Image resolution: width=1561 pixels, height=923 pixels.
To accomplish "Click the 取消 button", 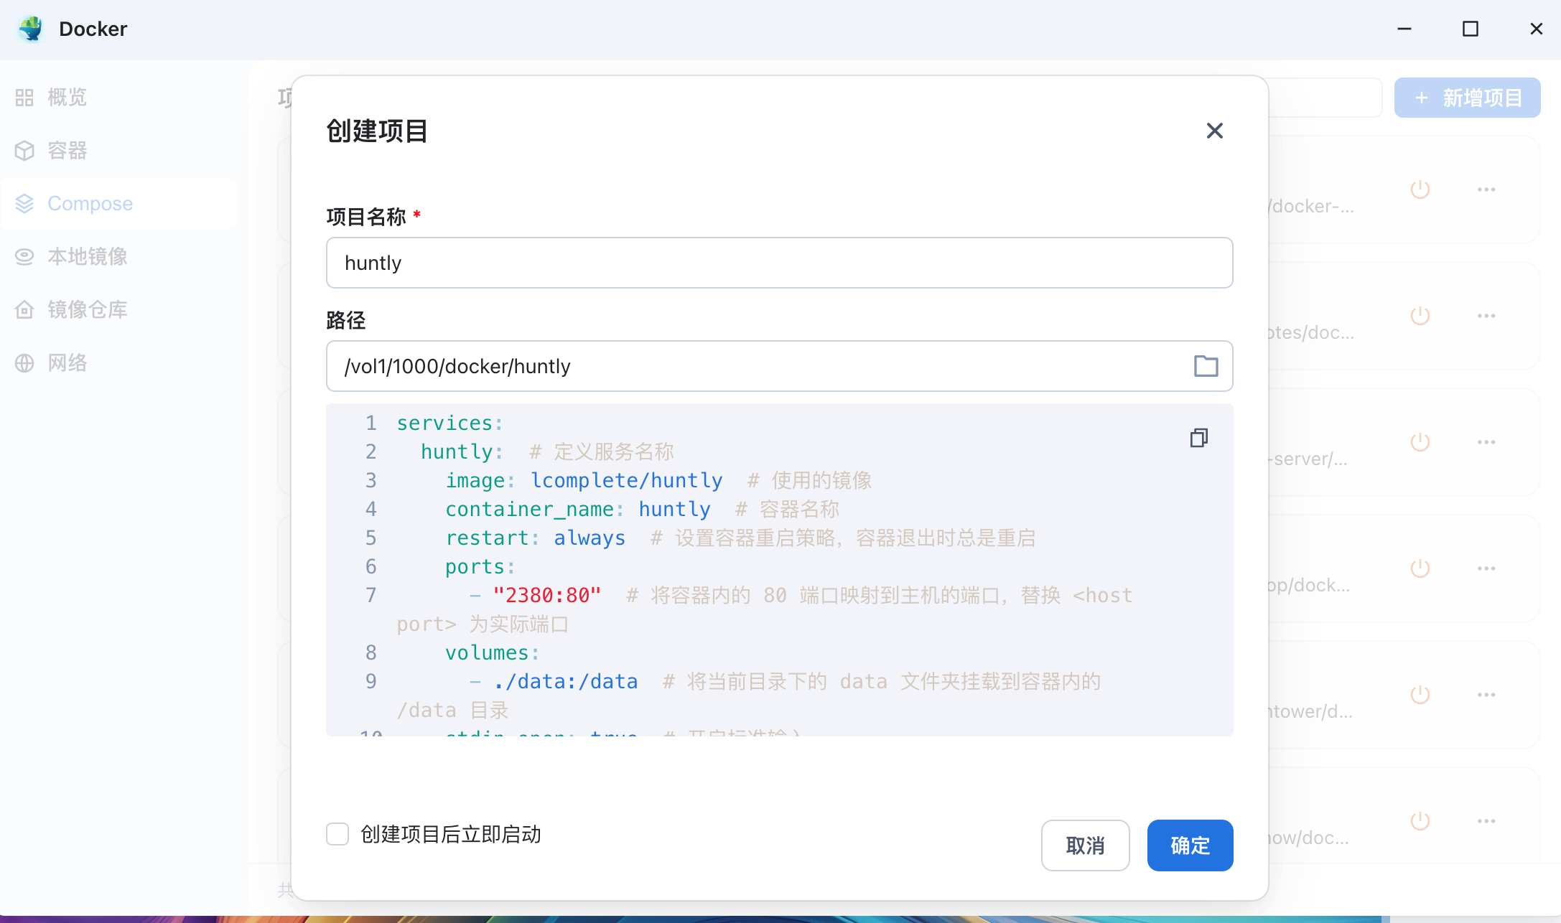I will (1085, 845).
